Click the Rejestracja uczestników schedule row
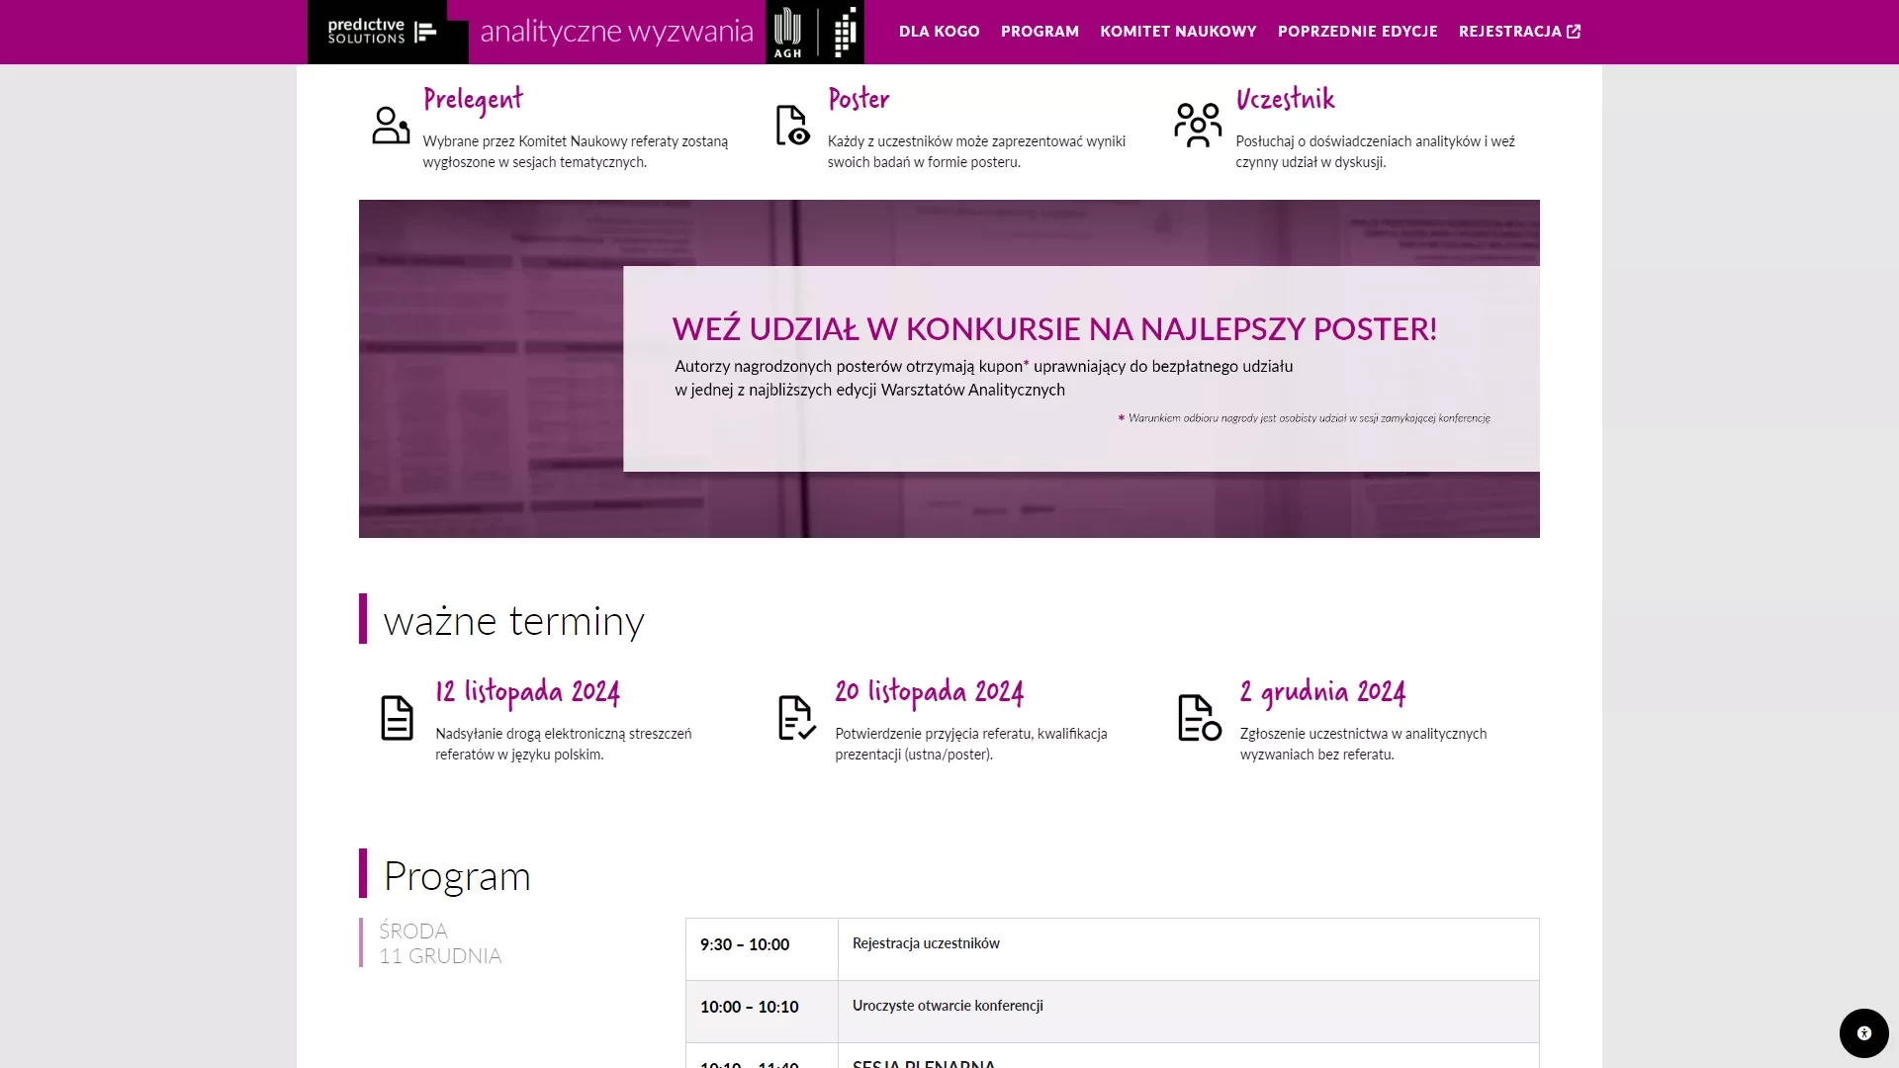The width and height of the screenshot is (1899, 1068). point(1188,949)
